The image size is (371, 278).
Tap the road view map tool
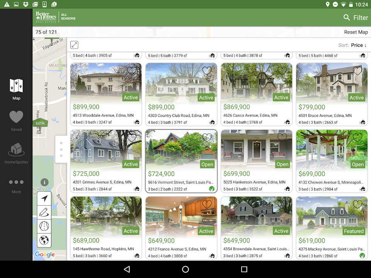point(44,226)
